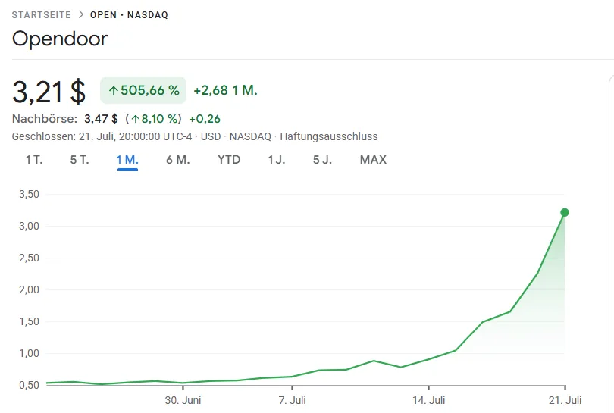This screenshot has width=614, height=413.
Task: Click the after-hours 8,10 % change
Action: point(153,119)
